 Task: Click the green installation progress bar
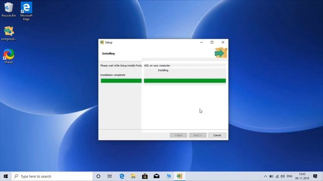pyautogui.click(x=163, y=81)
